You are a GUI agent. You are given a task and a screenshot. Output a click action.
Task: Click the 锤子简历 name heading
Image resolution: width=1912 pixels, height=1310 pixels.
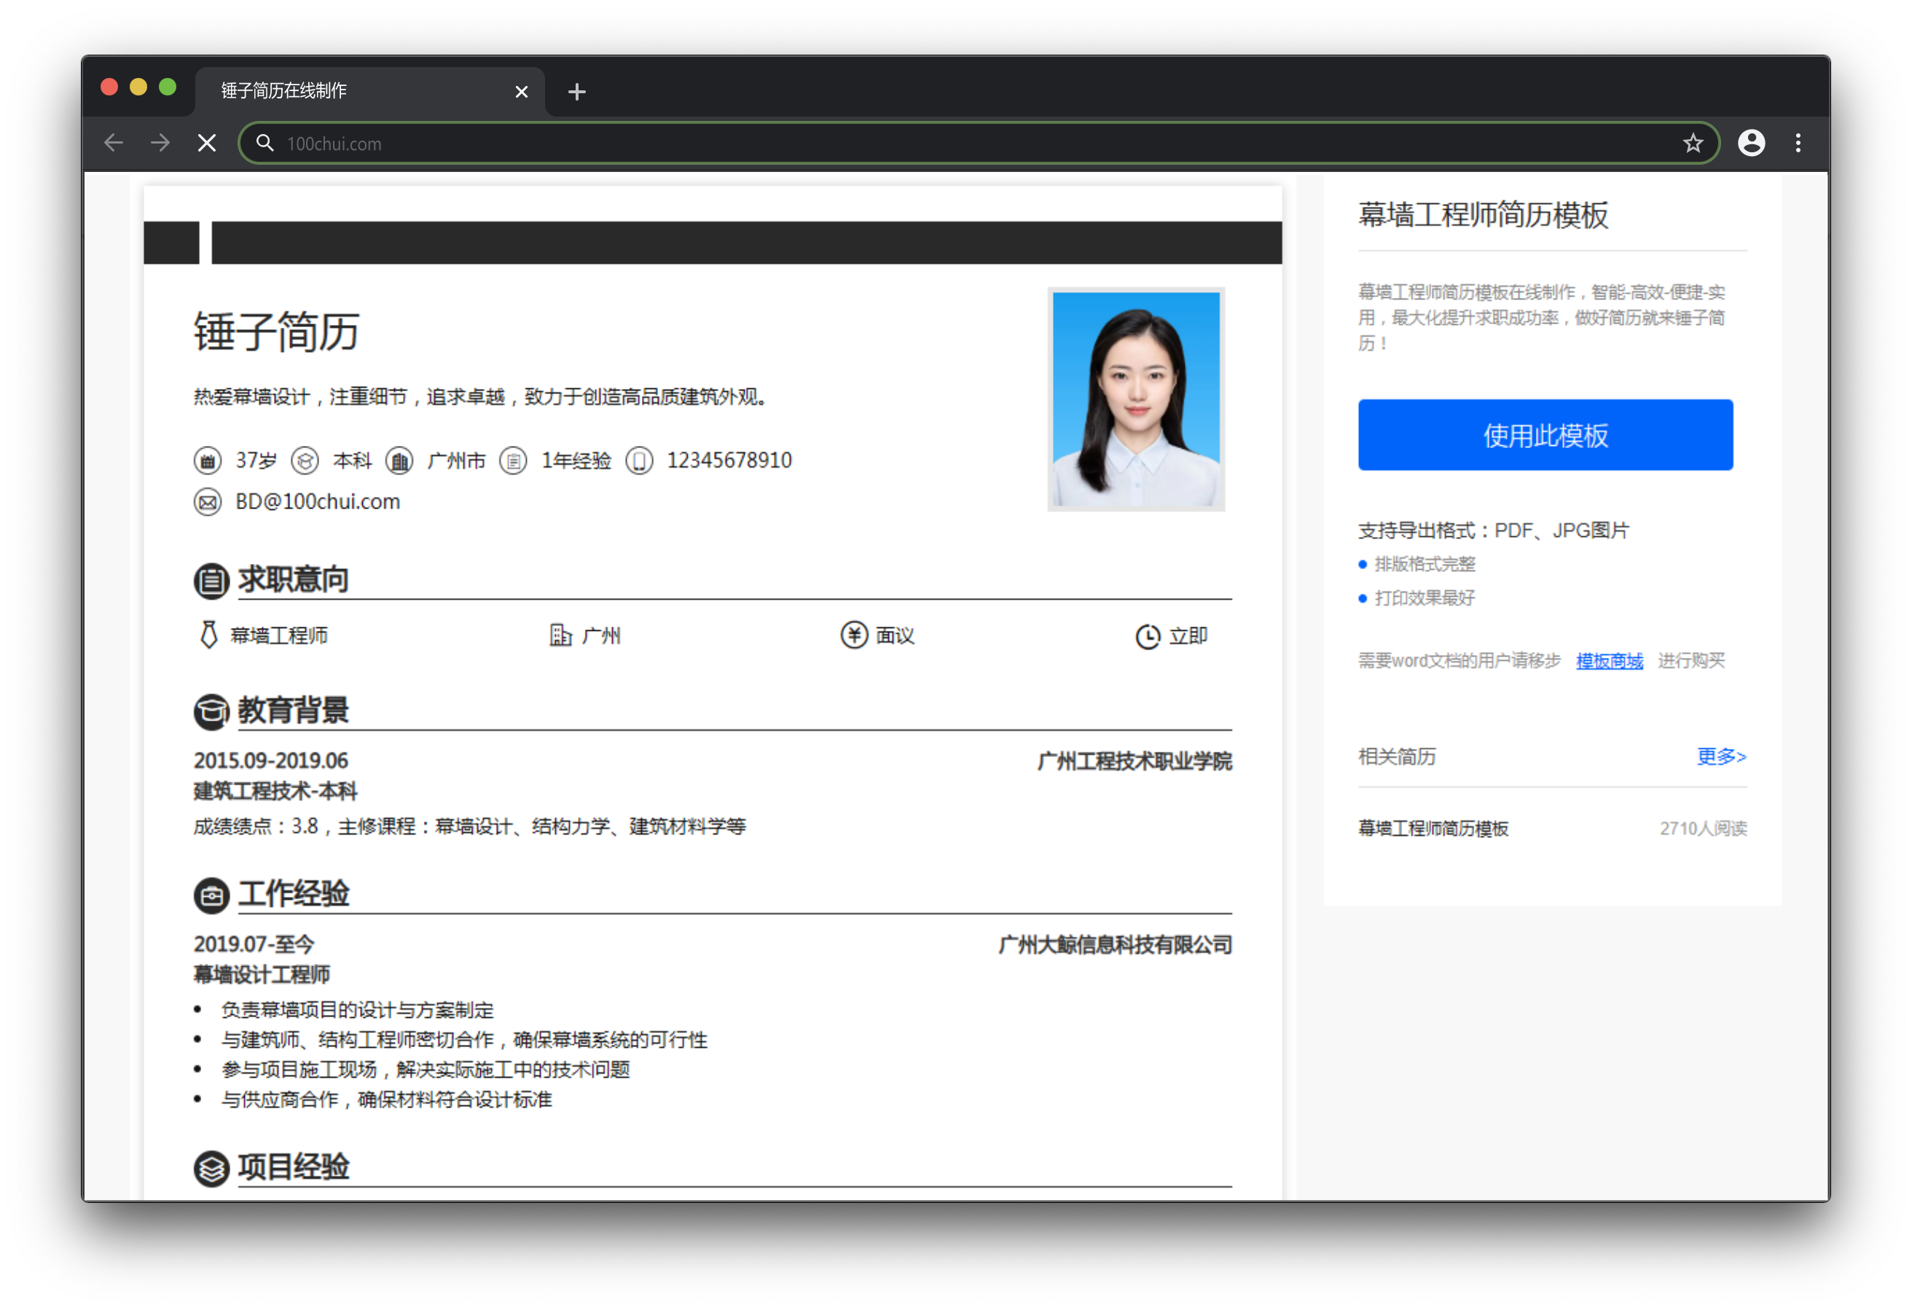pos(276,332)
